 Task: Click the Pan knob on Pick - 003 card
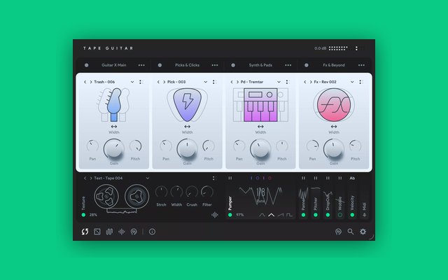pyautogui.click(x=166, y=146)
